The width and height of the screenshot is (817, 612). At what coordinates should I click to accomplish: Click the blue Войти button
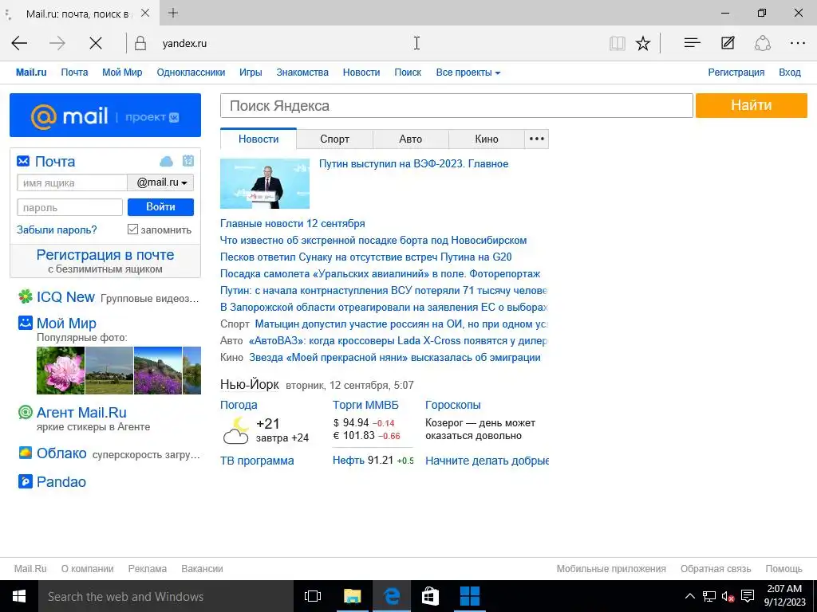coord(160,207)
